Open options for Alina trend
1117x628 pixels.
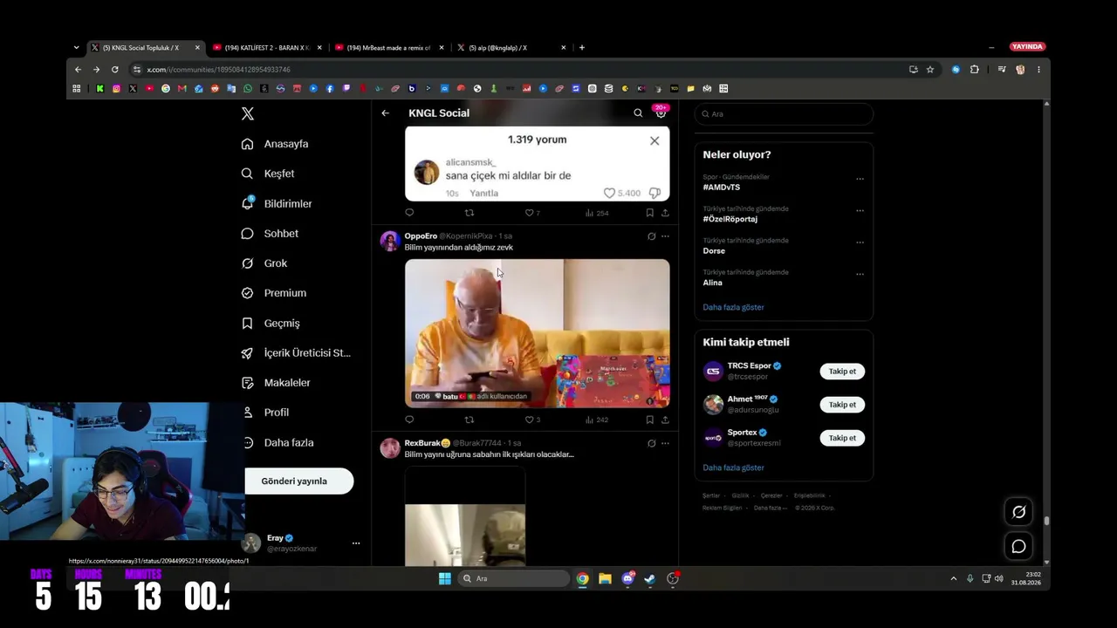[860, 274]
